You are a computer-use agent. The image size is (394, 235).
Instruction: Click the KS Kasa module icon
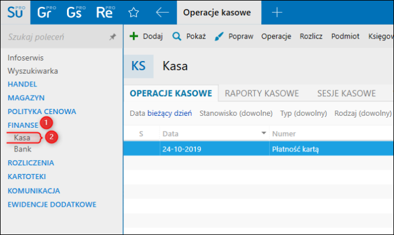coord(139,66)
